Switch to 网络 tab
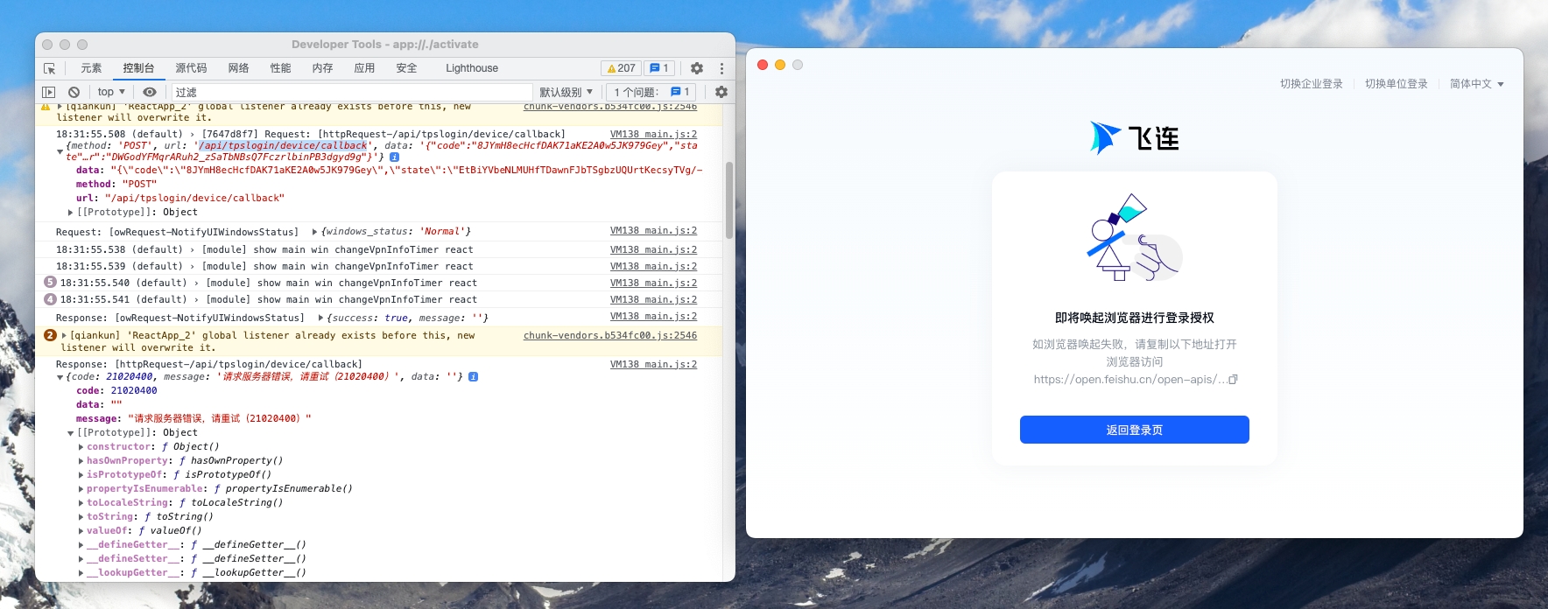Viewport: 1548px width, 609px height. click(238, 68)
